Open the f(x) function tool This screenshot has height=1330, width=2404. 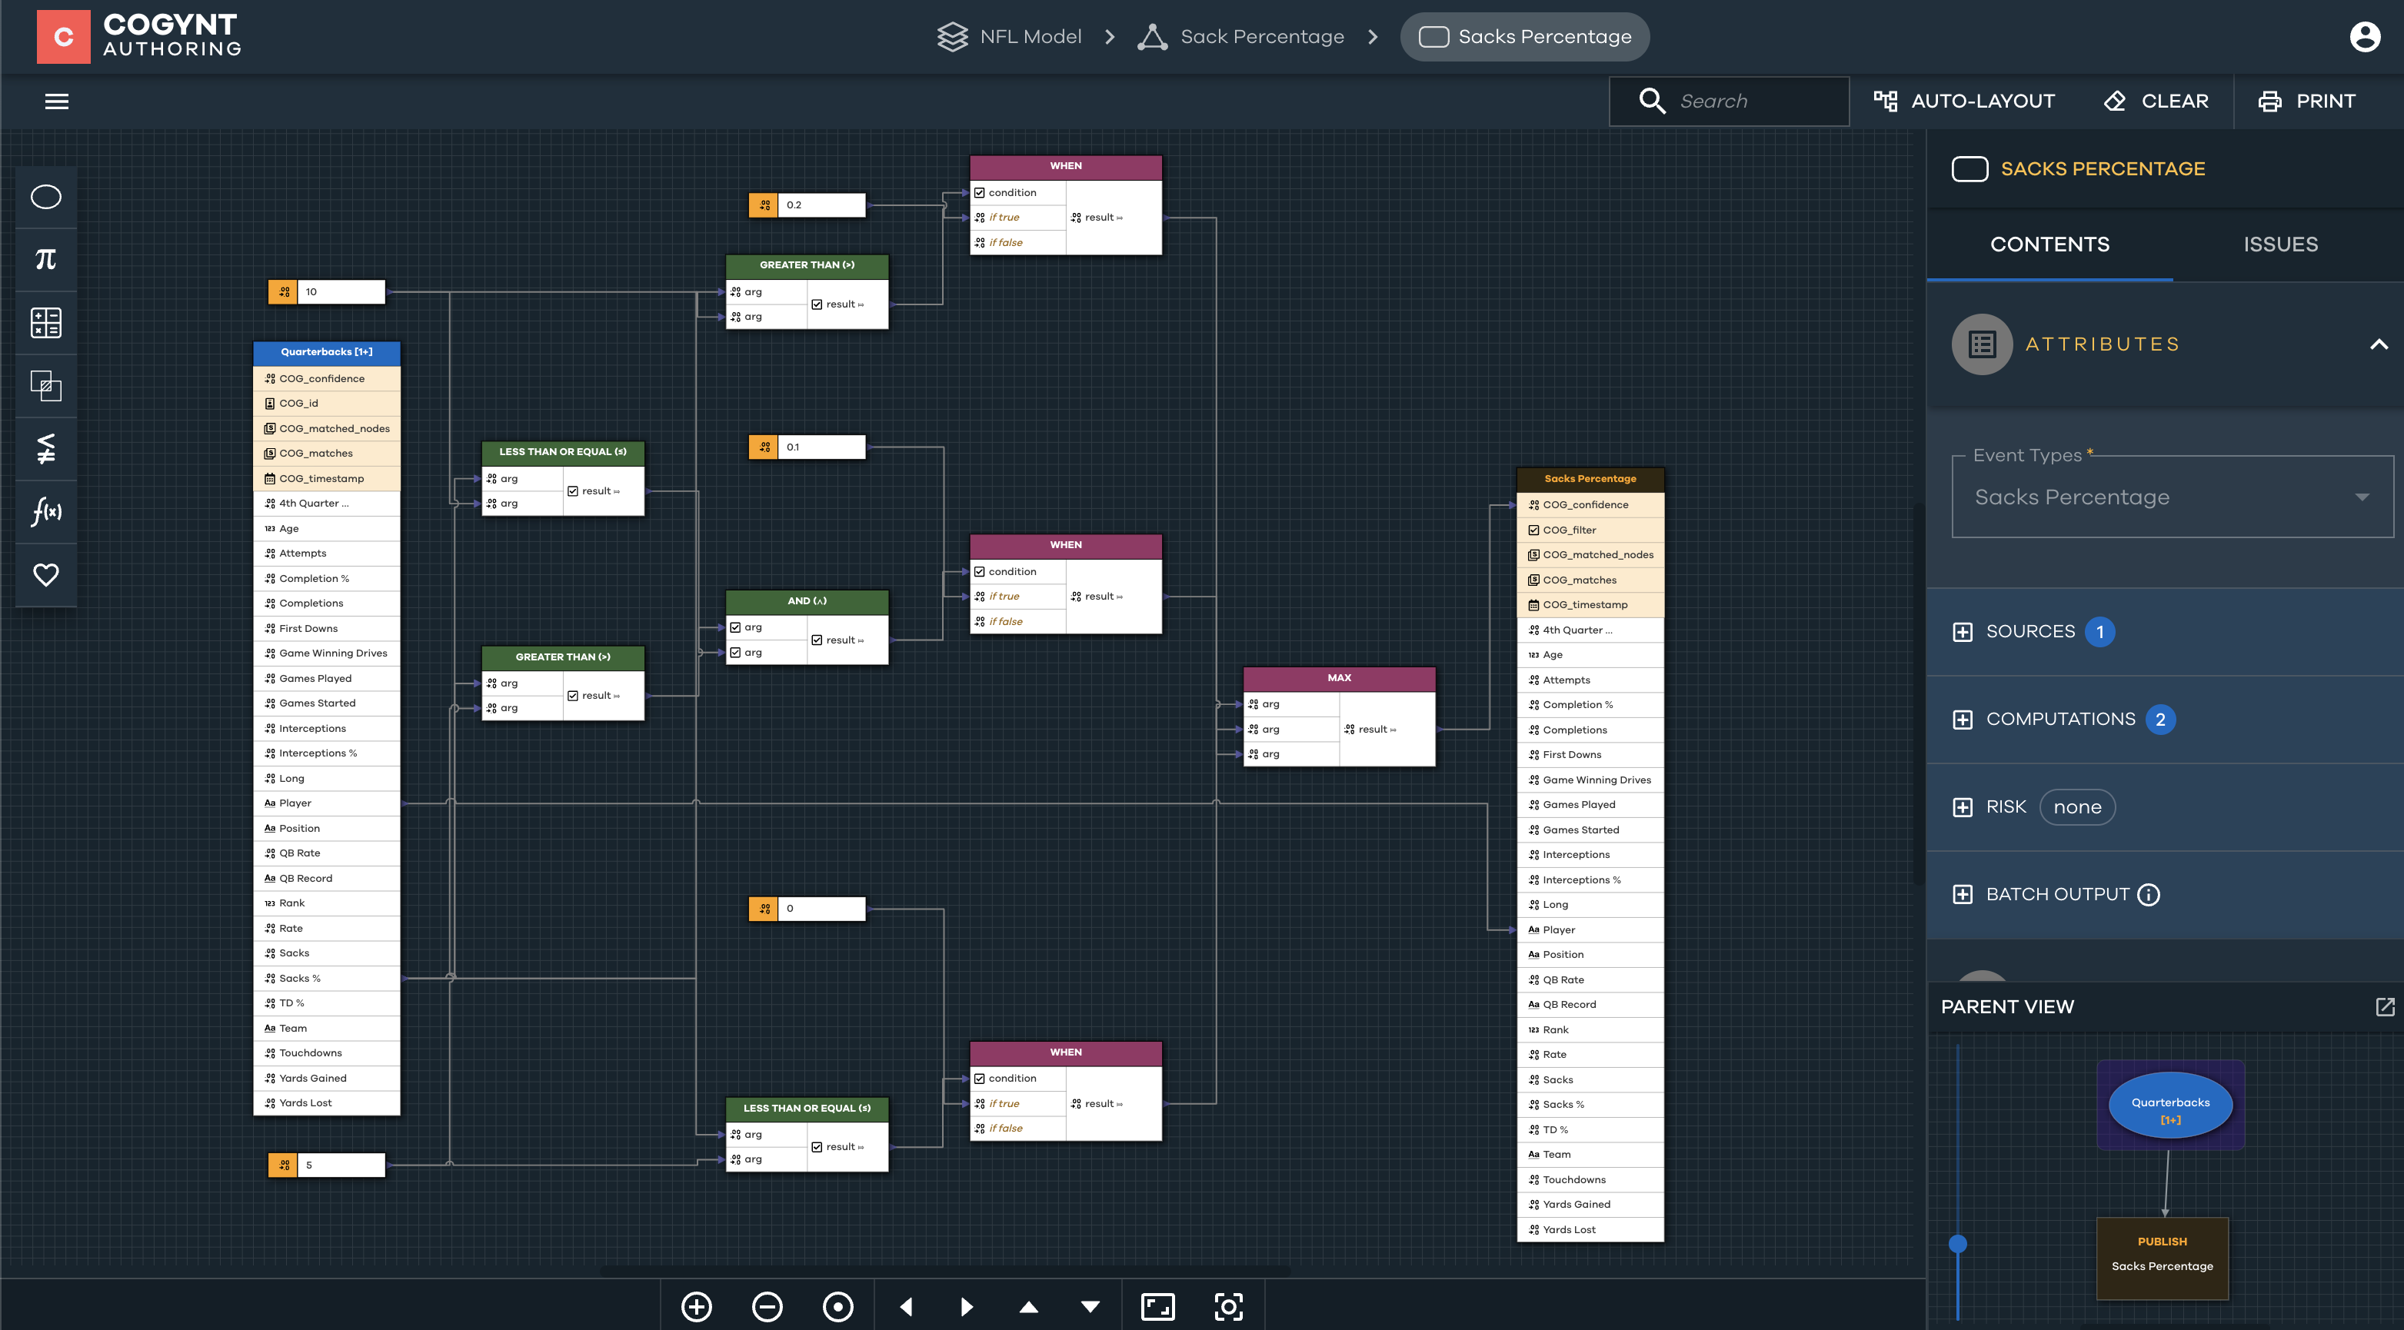tap(45, 511)
